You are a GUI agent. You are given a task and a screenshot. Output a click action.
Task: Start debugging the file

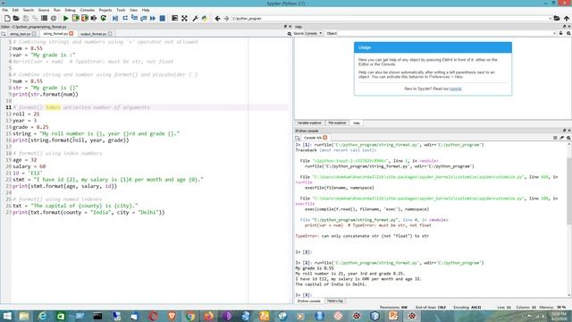coord(115,18)
